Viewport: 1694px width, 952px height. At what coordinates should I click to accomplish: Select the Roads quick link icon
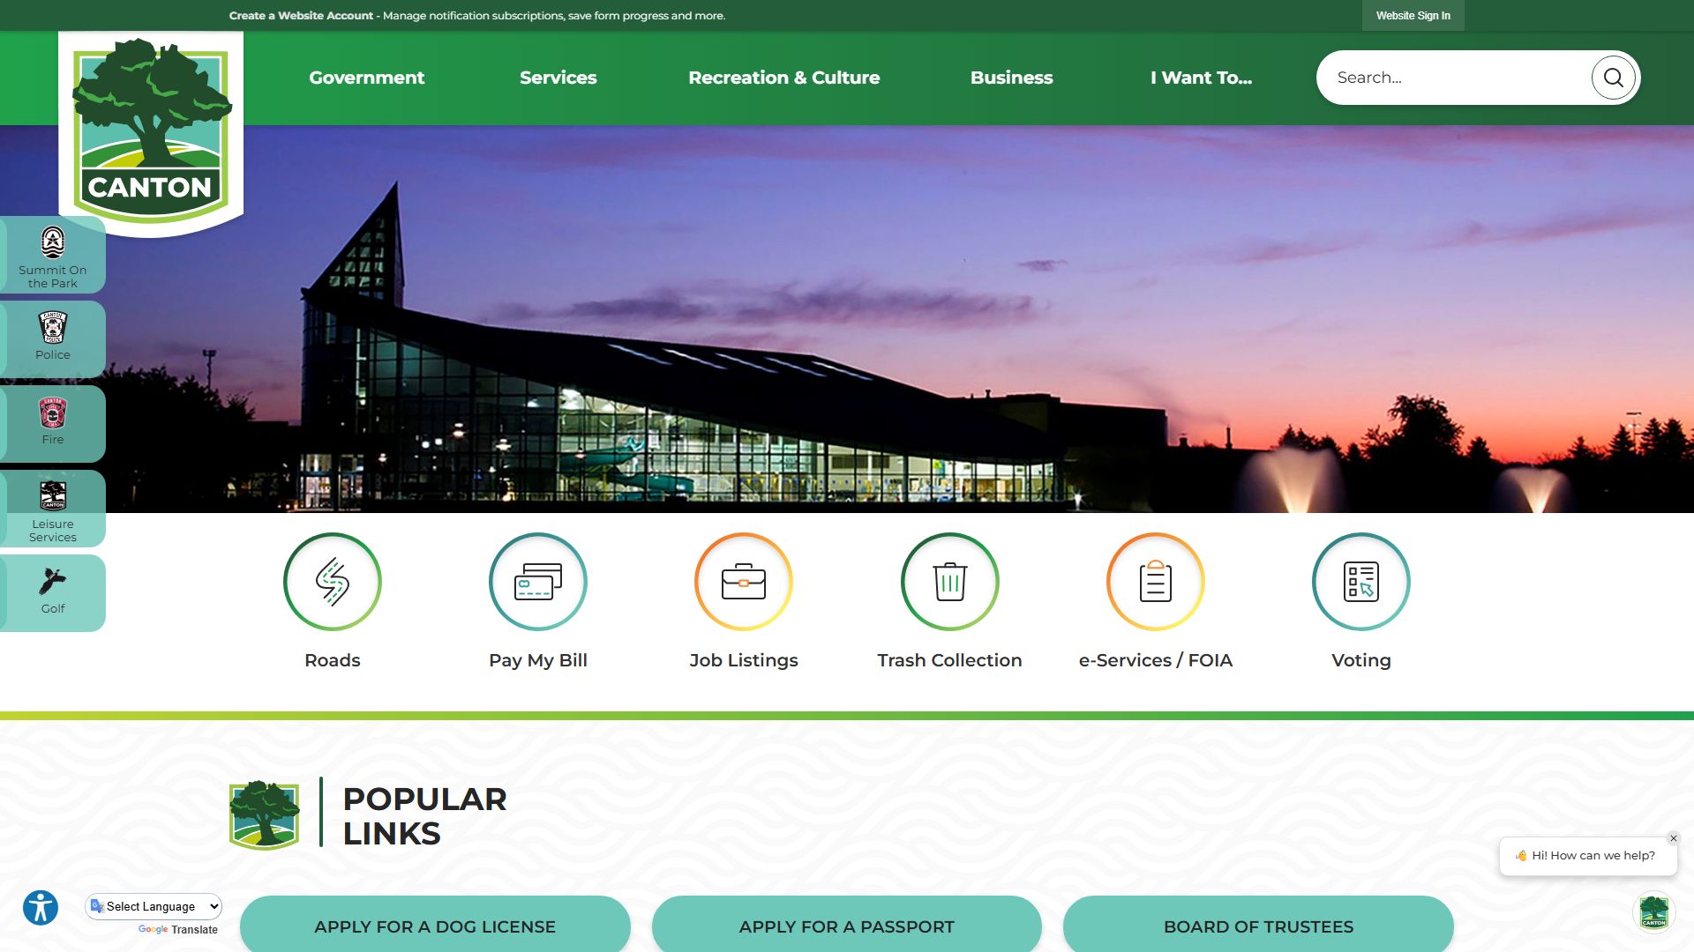[332, 582]
